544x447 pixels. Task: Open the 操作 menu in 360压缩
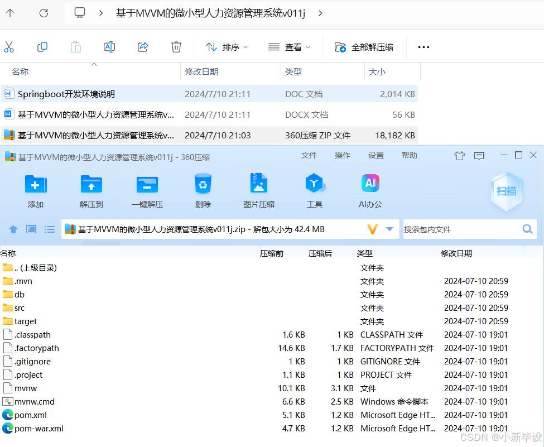click(x=342, y=156)
